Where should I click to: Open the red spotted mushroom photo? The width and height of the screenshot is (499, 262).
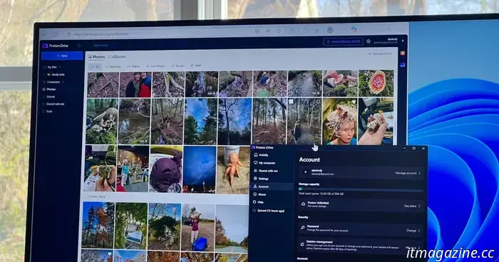pos(376,83)
